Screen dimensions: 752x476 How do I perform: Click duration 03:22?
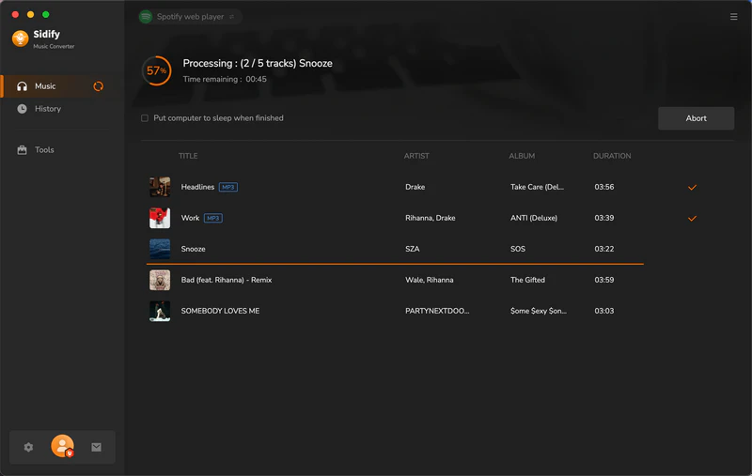coord(603,249)
